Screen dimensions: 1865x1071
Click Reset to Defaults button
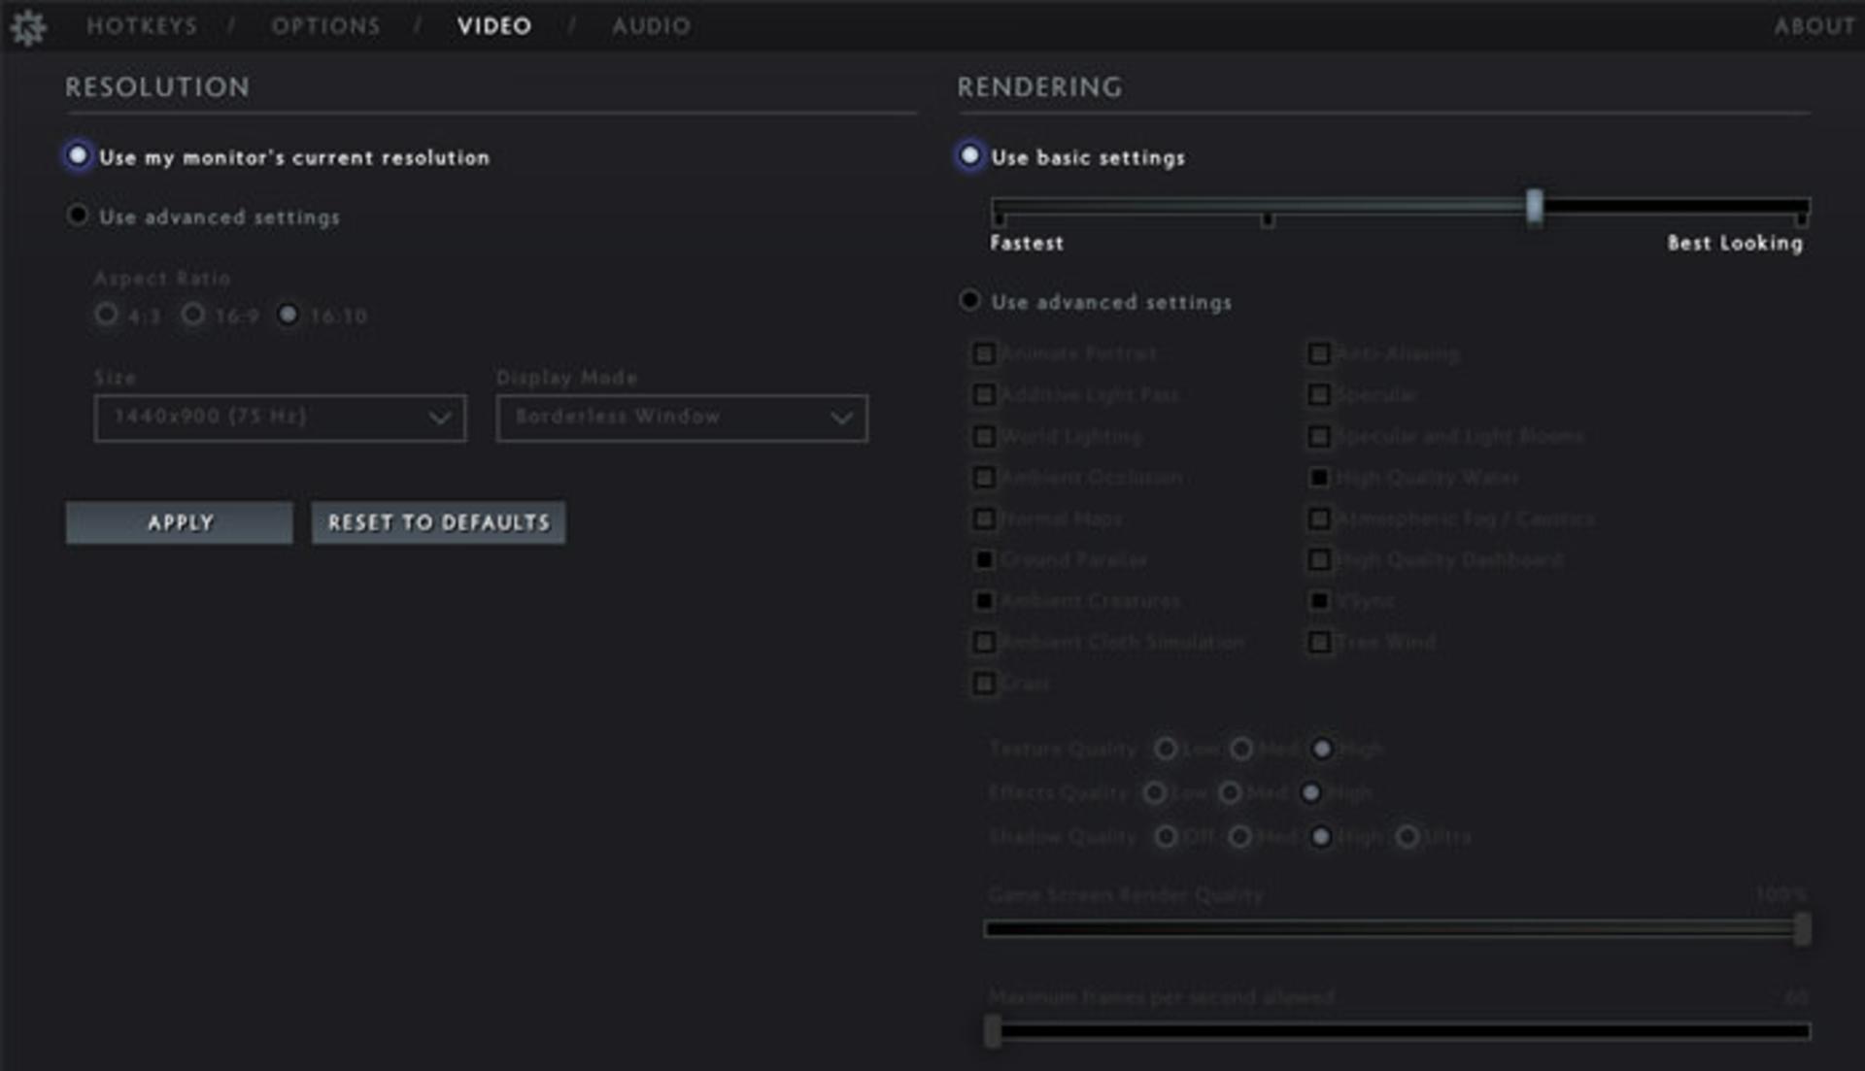point(438,522)
